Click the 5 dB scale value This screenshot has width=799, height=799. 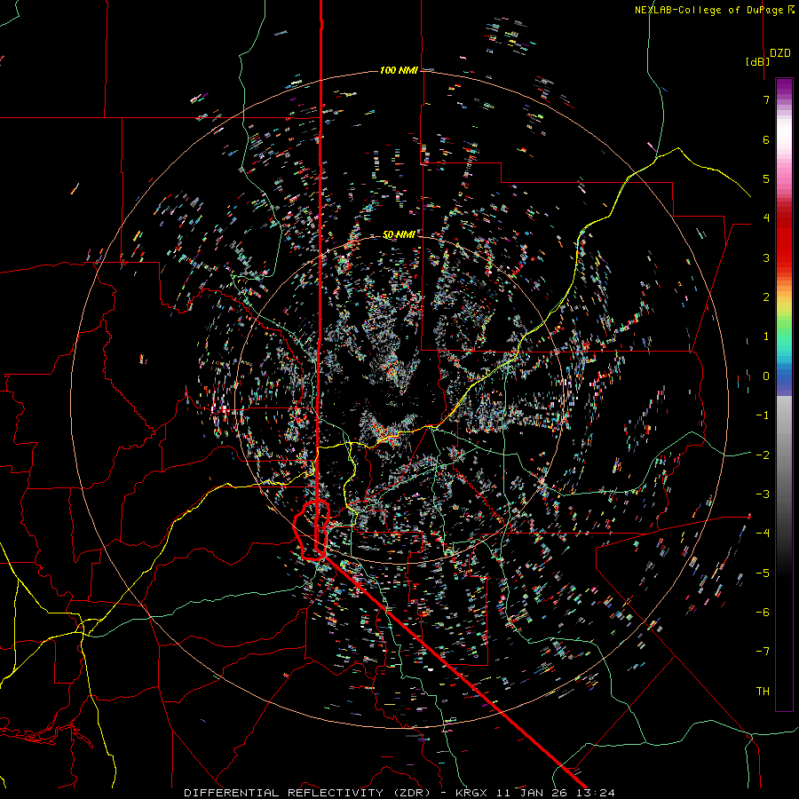click(766, 178)
